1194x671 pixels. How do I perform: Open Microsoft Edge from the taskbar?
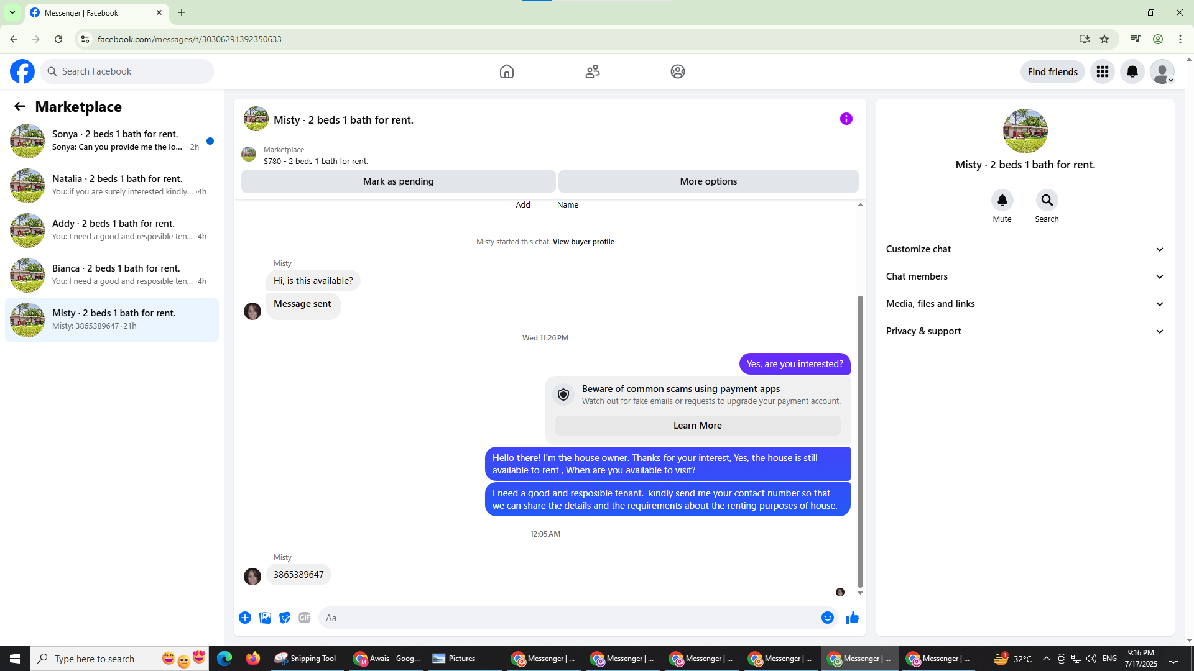click(x=224, y=659)
